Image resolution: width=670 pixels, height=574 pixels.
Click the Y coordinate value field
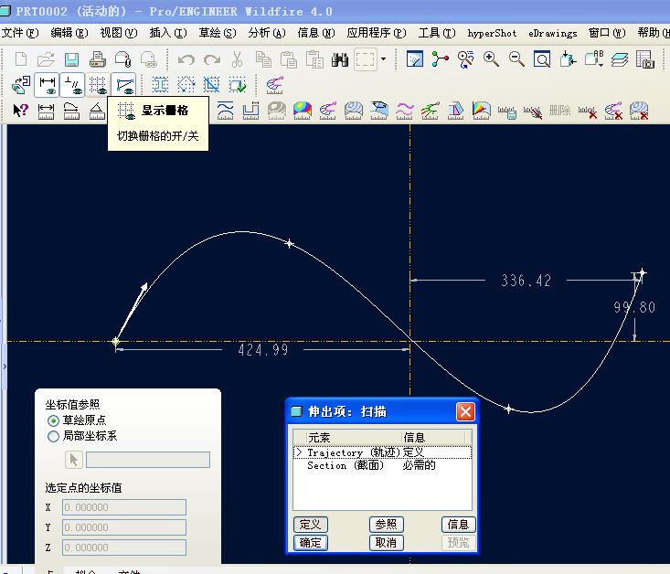coord(124,527)
